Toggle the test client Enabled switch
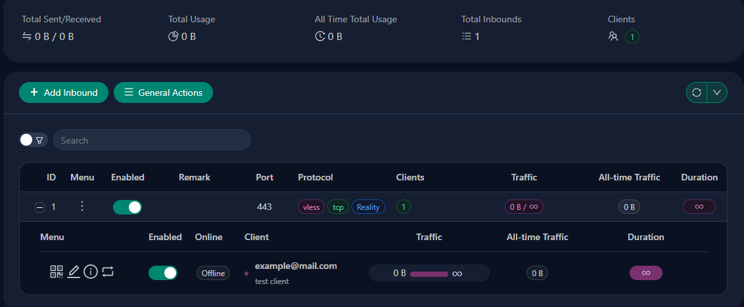 click(162, 273)
